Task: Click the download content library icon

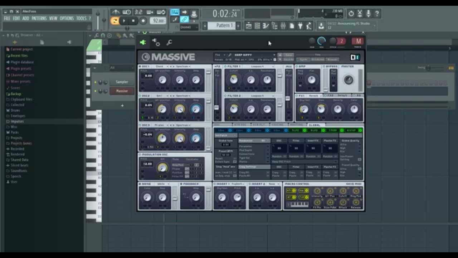Action: pyautogui.click(x=321, y=25)
